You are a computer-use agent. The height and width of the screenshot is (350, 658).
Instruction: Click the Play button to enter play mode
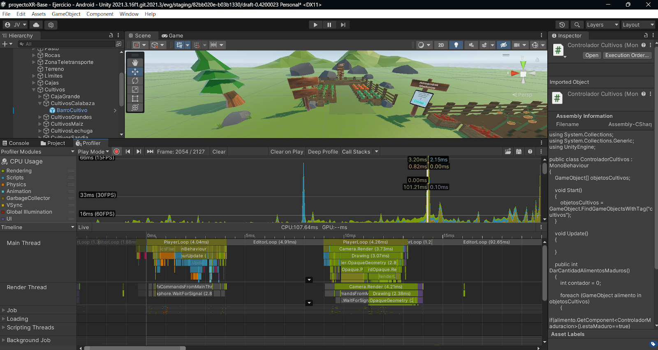click(315, 25)
